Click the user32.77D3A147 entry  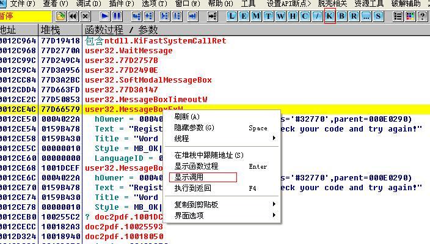point(121,89)
